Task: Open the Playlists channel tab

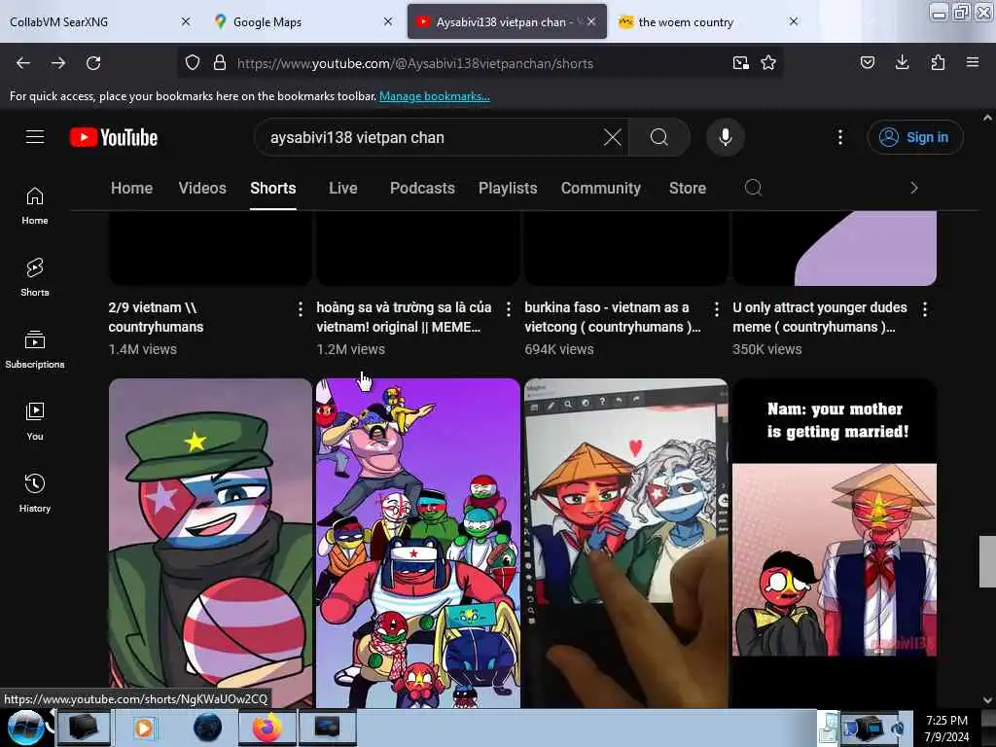Action: pyautogui.click(x=508, y=188)
